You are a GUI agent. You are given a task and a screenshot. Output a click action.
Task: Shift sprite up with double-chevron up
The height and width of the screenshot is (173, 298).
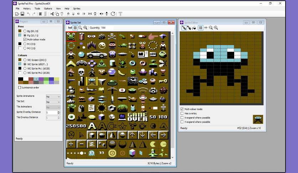pos(68,14)
